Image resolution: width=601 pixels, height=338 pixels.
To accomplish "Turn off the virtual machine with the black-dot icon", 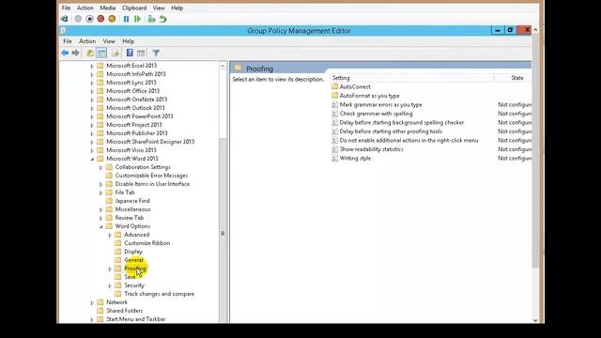I will click(89, 19).
